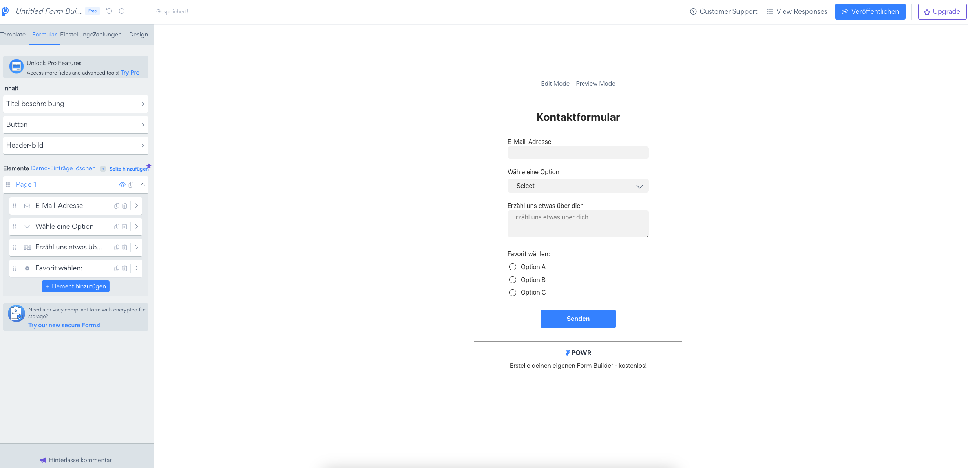Open the Select dropdown in the form
The width and height of the screenshot is (968, 468).
578,186
